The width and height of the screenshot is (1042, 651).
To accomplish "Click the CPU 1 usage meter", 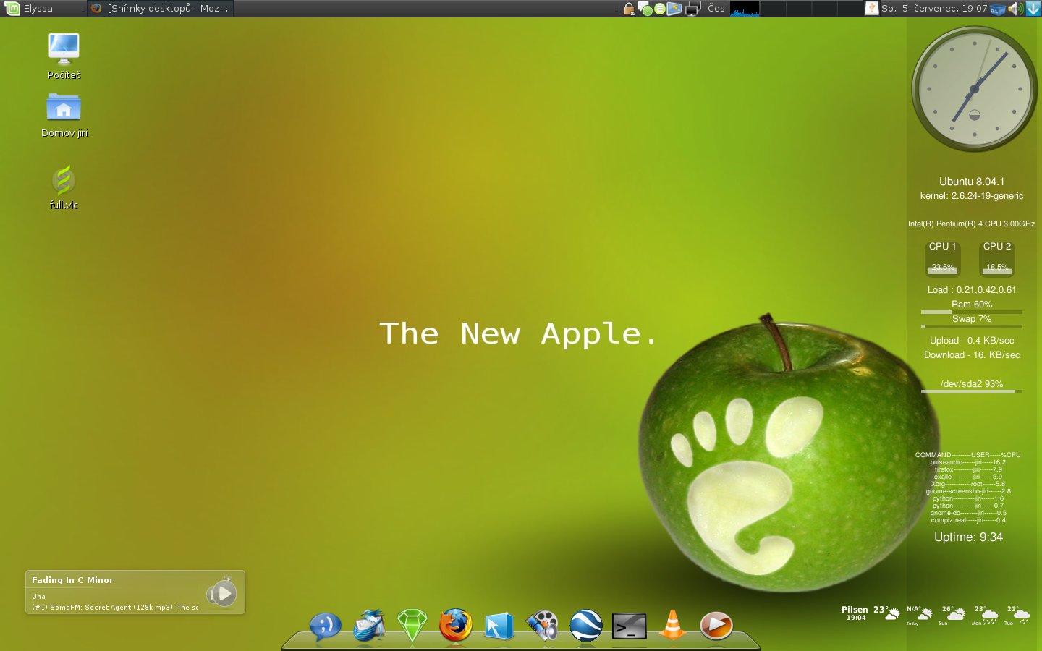I will (x=943, y=259).
